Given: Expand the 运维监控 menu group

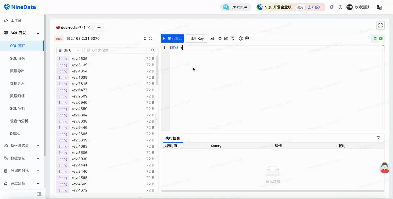Looking at the screenshot, I should [38, 183].
